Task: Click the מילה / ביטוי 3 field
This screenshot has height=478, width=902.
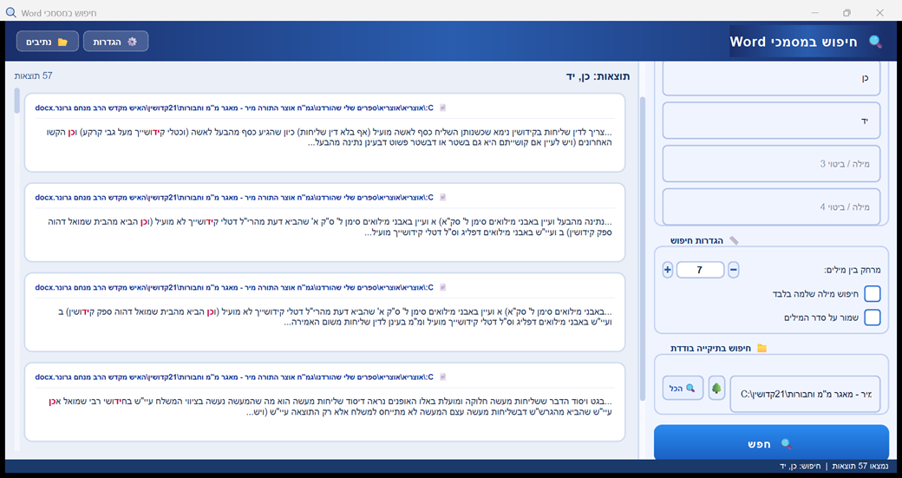Action: (x=772, y=163)
